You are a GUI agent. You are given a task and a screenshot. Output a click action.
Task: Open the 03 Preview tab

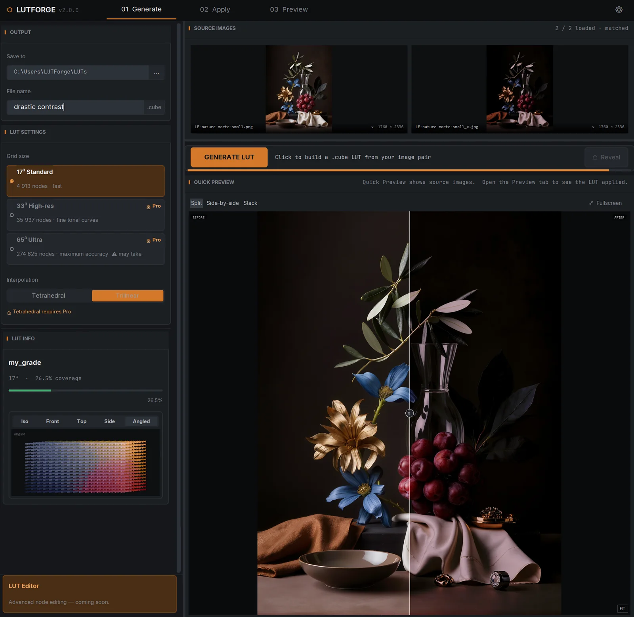tap(289, 9)
